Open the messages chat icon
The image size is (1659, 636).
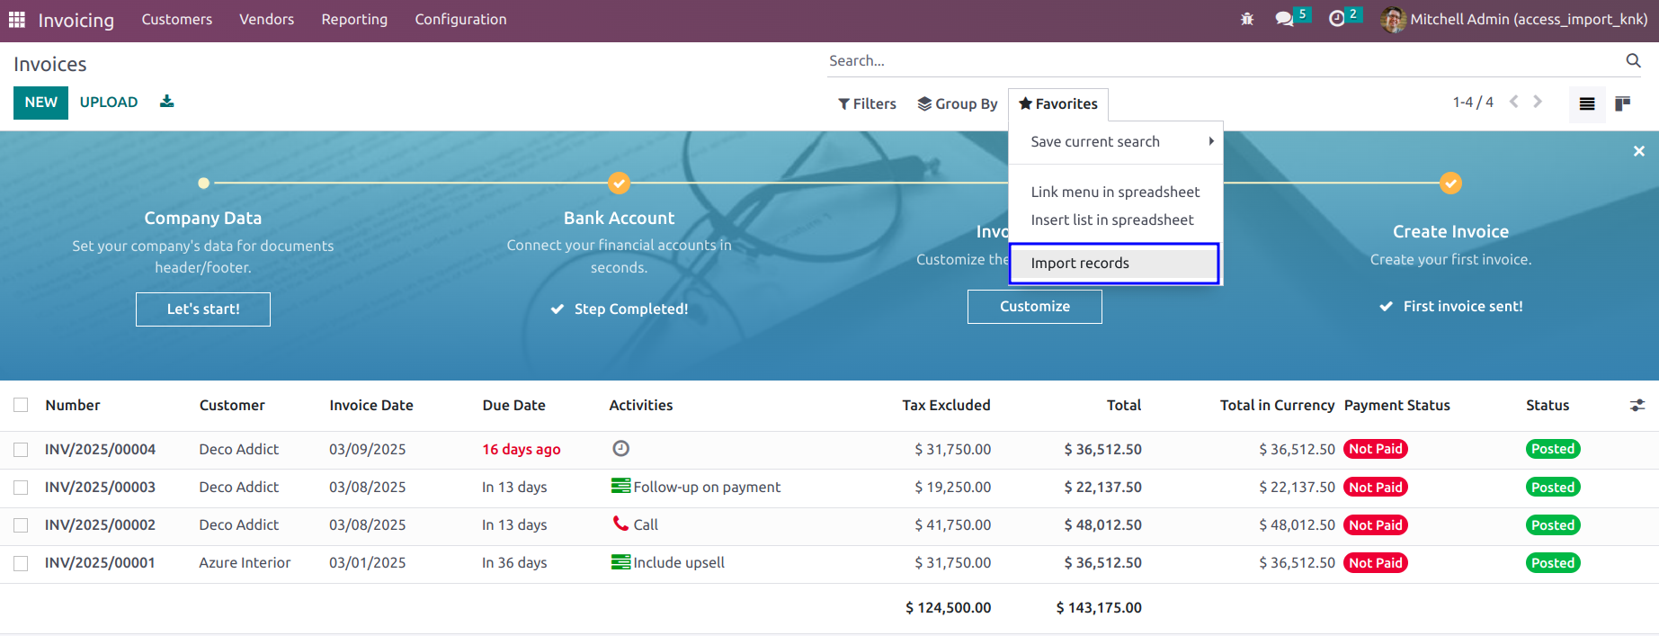[x=1285, y=19]
